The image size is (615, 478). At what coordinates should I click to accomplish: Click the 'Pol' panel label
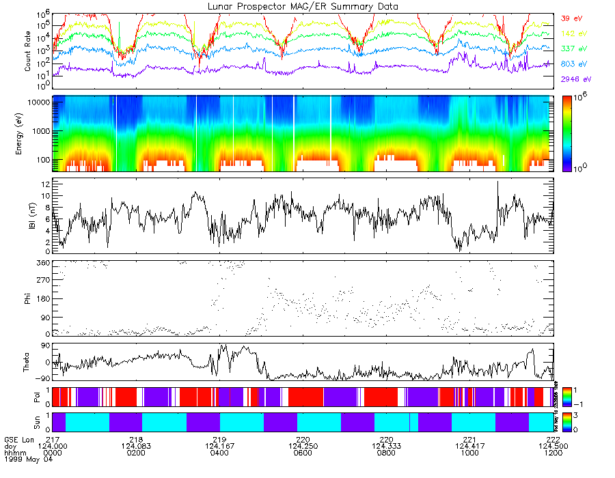tap(37, 397)
